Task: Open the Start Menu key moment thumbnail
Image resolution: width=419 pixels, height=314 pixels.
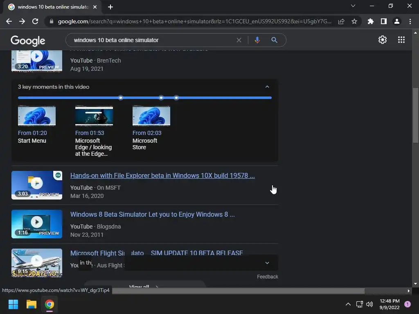Action: tap(37, 116)
